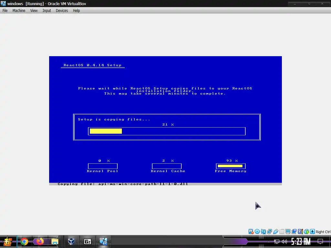Image resolution: width=331 pixels, height=248 pixels.
Task: Click the Free Memory label
Action: pos(230,171)
